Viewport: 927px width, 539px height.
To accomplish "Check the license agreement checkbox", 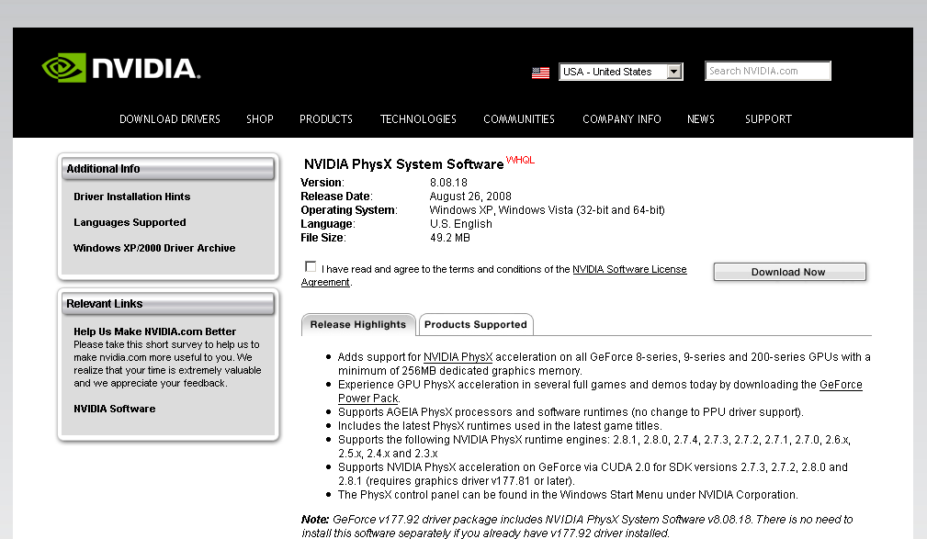I will [x=311, y=267].
